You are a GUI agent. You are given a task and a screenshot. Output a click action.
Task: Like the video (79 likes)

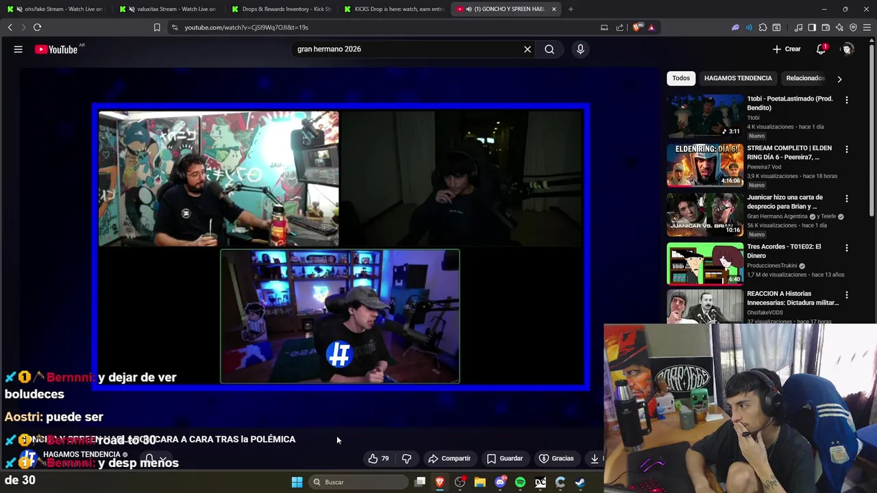pos(378,459)
